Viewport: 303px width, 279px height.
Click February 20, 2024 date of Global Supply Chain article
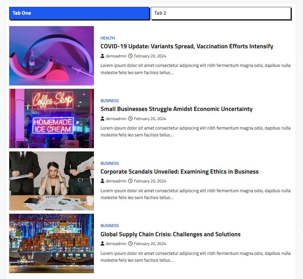click(x=150, y=244)
